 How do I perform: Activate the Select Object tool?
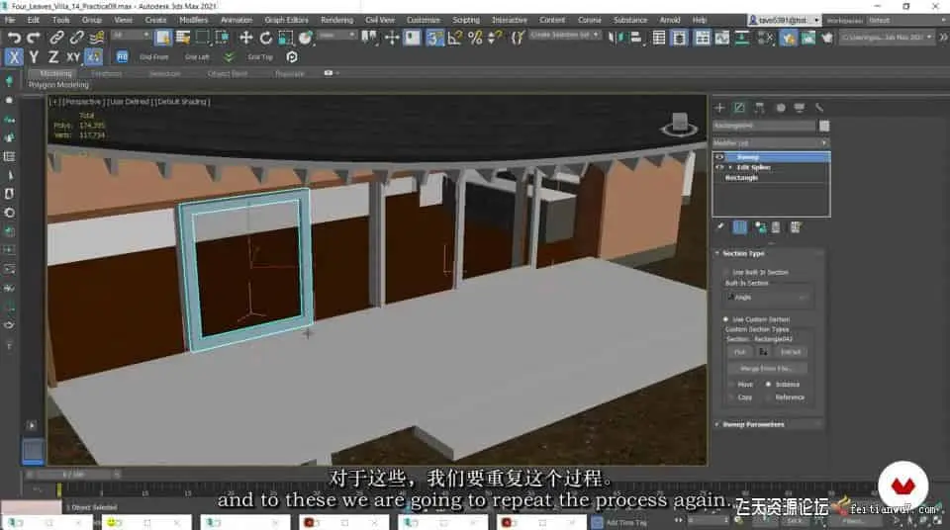[163, 38]
